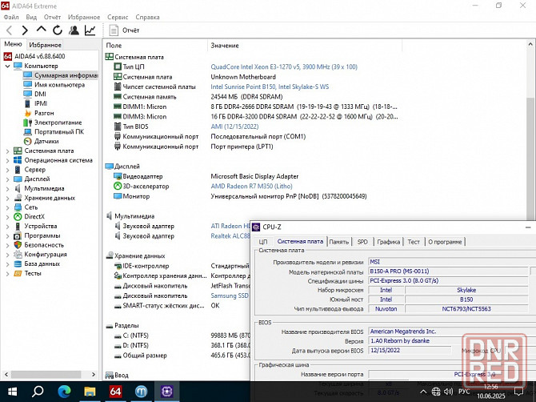Click the user profile icon in the toolbar
Viewport: 536px width, 402px height.
pyautogui.click(x=74, y=30)
